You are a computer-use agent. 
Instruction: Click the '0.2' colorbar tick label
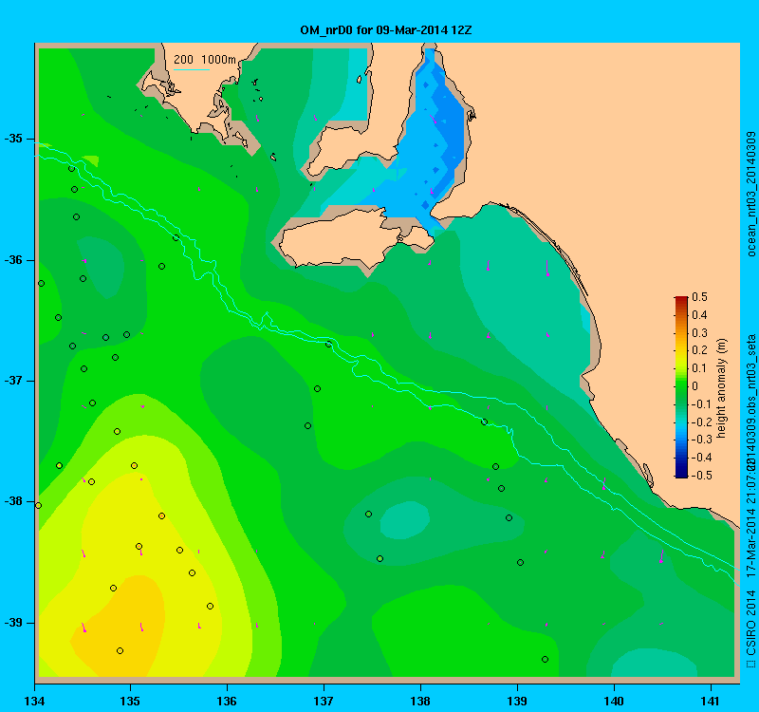699,350
